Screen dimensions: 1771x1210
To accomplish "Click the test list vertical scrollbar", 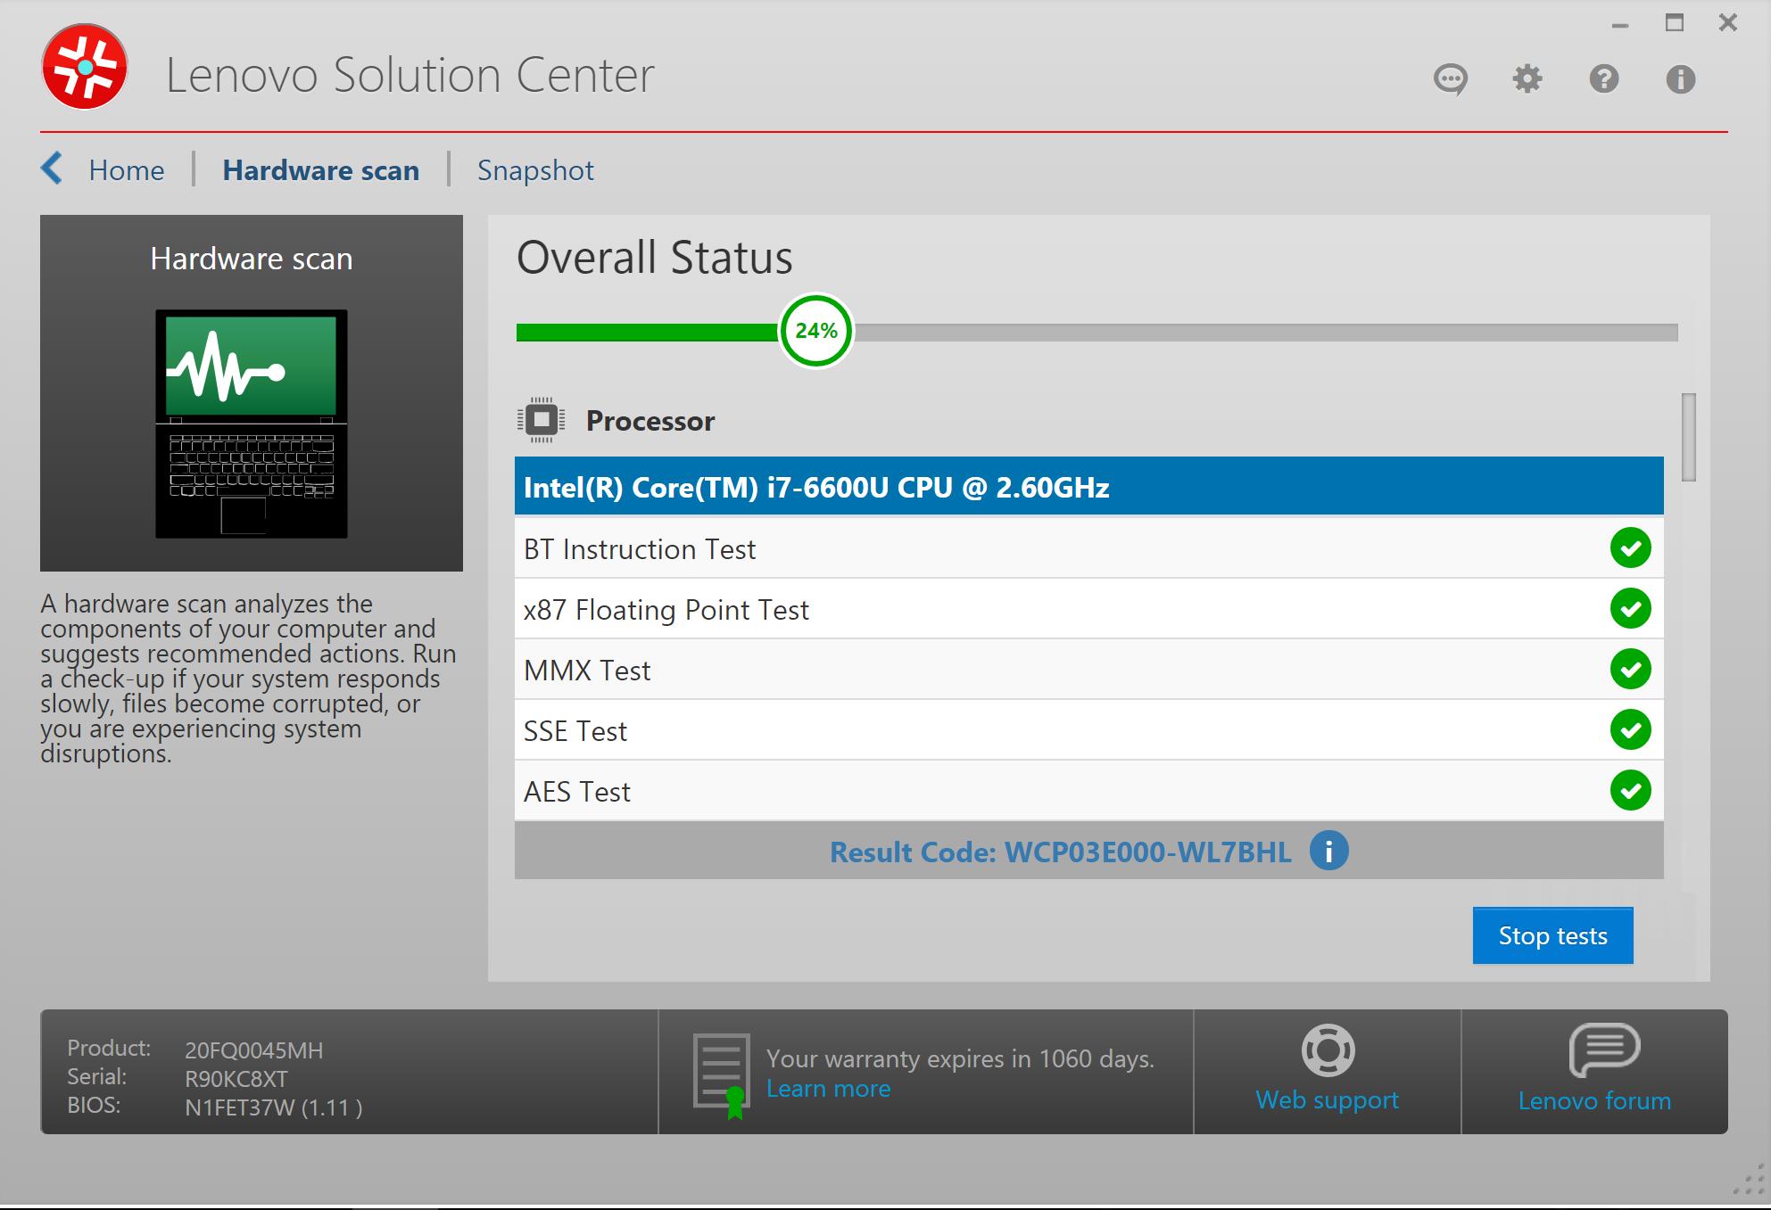I will (1688, 438).
